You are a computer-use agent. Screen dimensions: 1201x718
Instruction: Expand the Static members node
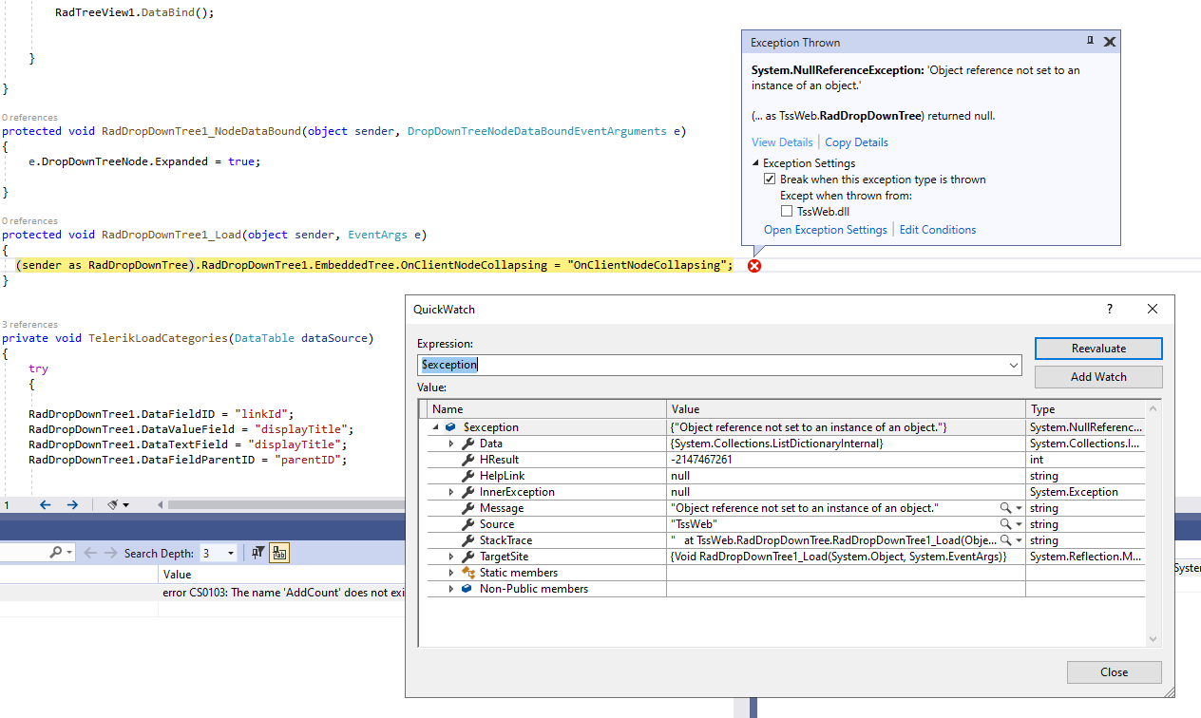(x=451, y=573)
